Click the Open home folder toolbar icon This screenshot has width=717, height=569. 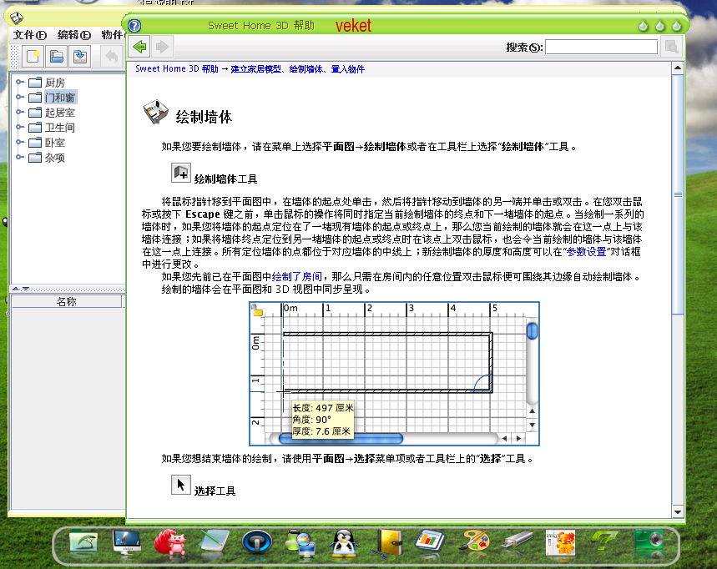click(x=57, y=56)
